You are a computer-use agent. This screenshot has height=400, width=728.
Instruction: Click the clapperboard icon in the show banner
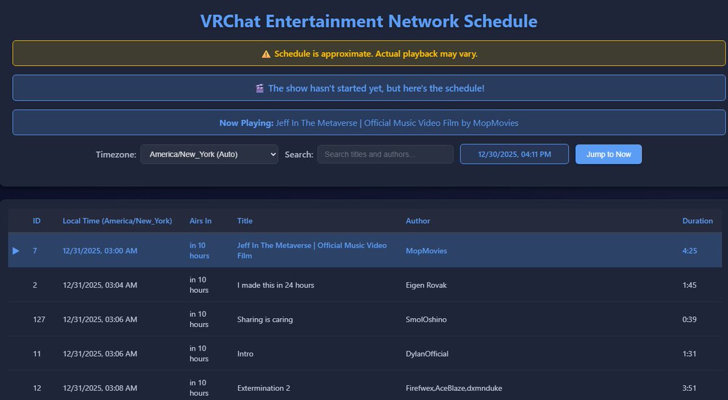(260, 89)
